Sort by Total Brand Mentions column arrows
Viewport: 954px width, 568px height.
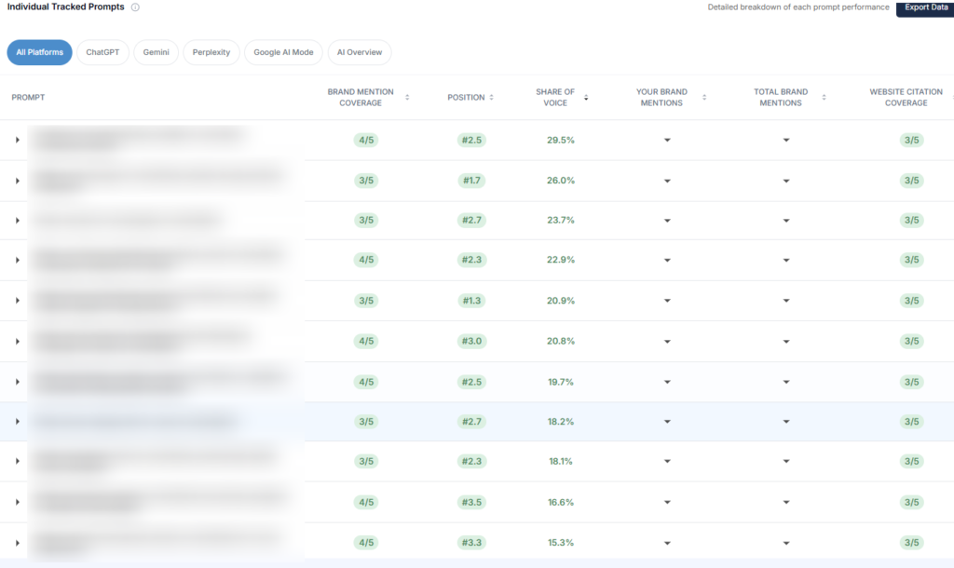[x=825, y=98]
